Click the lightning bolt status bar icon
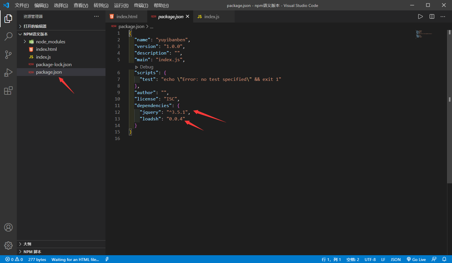This screenshot has height=263, width=452. 107,259
